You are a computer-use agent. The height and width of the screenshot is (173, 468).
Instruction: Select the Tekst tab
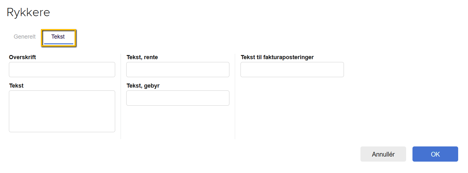(58, 37)
